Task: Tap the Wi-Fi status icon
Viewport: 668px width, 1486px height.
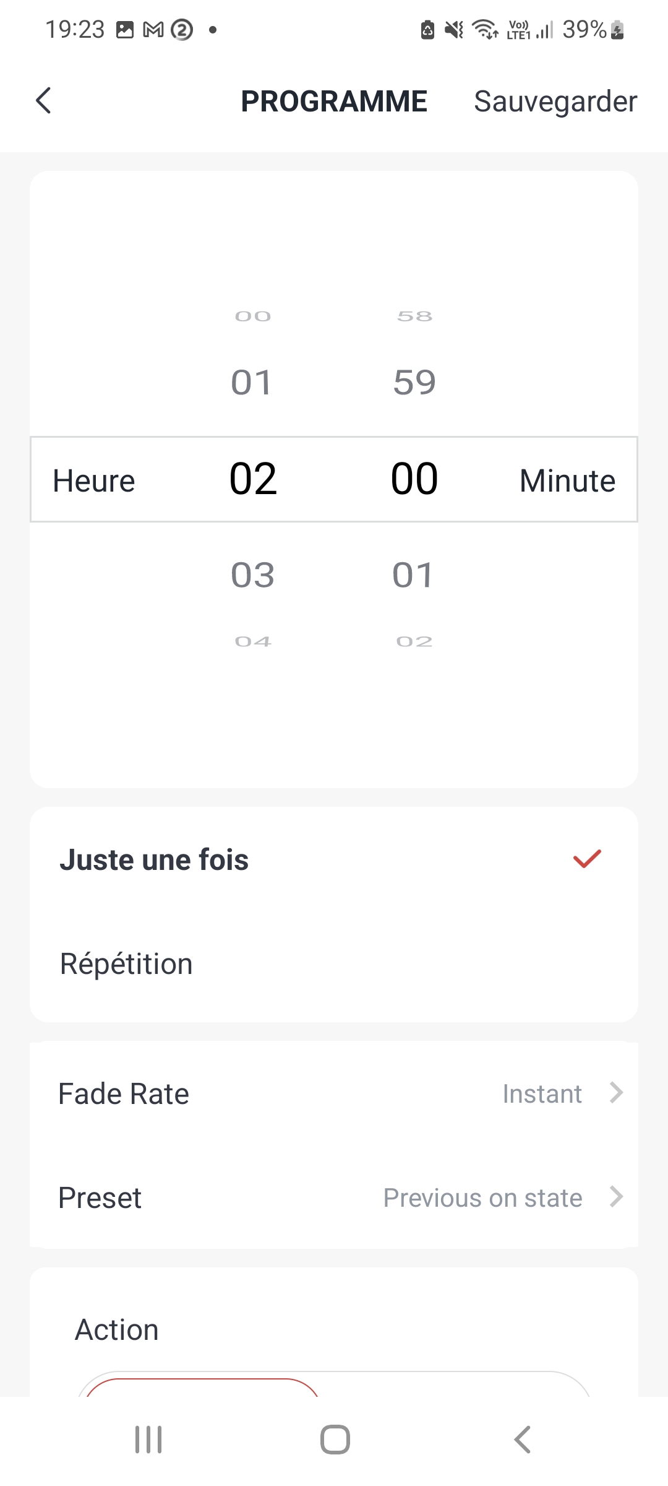Action: tap(485, 30)
